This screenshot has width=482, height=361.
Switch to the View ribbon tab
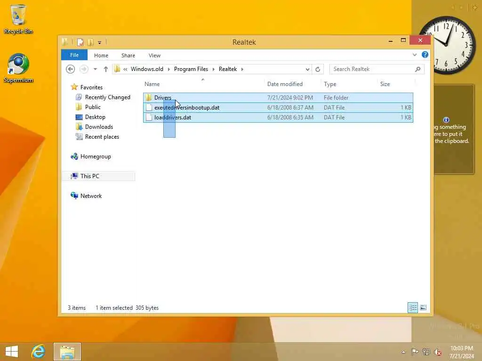point(154,55)
